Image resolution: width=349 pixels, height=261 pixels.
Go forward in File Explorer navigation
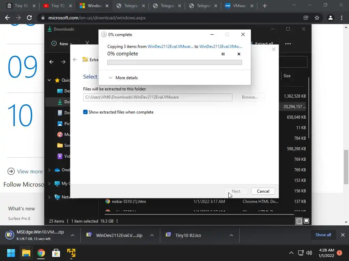pyautogui.click(x=63, y=62)
